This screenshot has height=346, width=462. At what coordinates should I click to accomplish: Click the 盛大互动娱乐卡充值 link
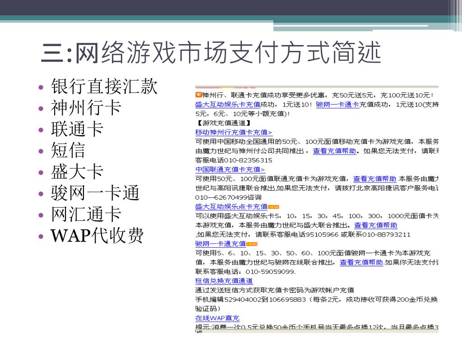click(228, 105)
